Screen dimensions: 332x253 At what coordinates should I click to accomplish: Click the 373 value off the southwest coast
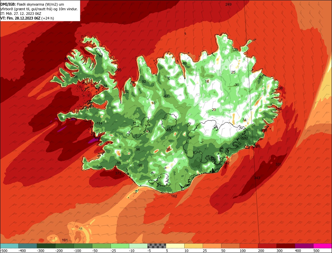[x=118, y=174]
